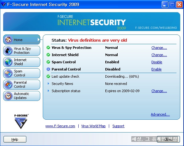Select the Parental Control section
This screenshot has width=184, height=146.
point(22,85)
